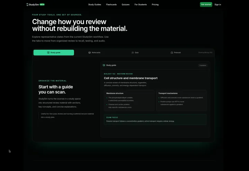
Task: Click the 'EXAM FOCUS' label
Action: (x=112, y=117)
